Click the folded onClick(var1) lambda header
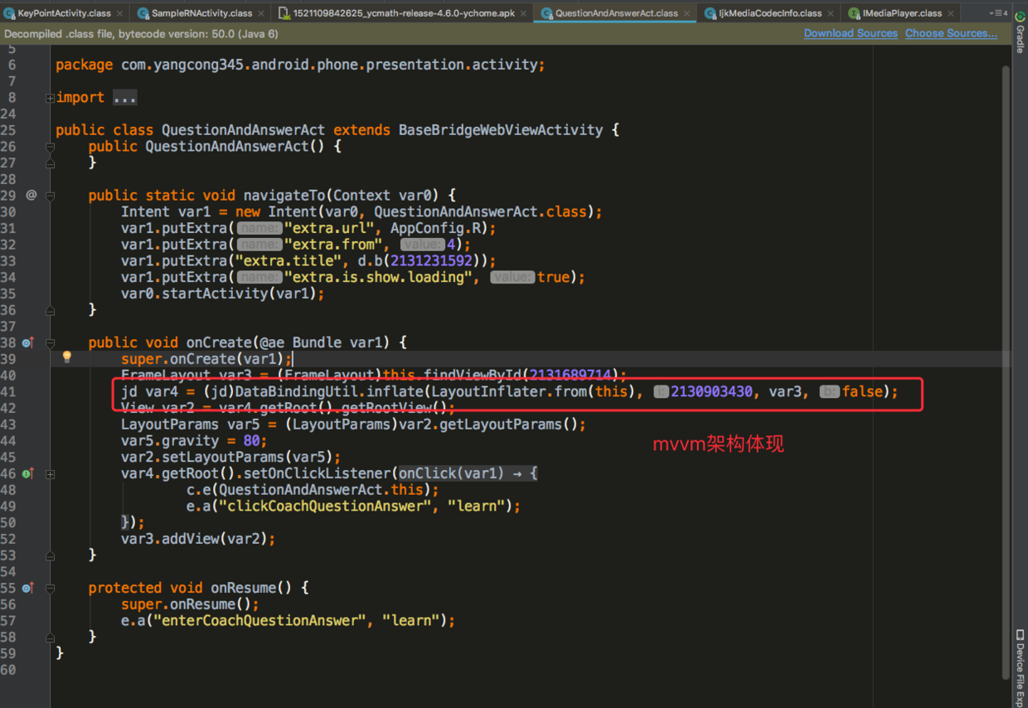This screenshot has width=1028, height=708. coord(468,473)
